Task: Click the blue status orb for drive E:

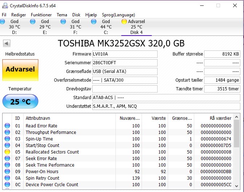Action: point(33,21)
